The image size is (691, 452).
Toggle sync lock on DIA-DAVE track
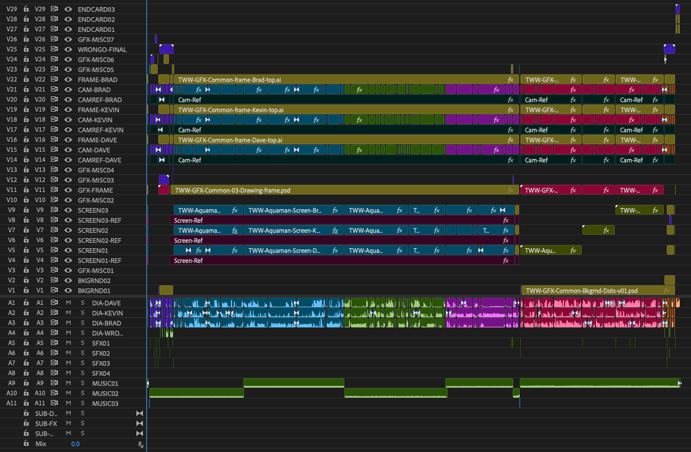[54, 303]
